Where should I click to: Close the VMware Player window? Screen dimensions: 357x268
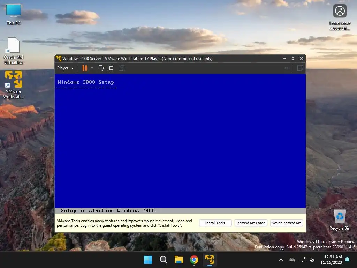pyautogui.click(x=302, y=59)
